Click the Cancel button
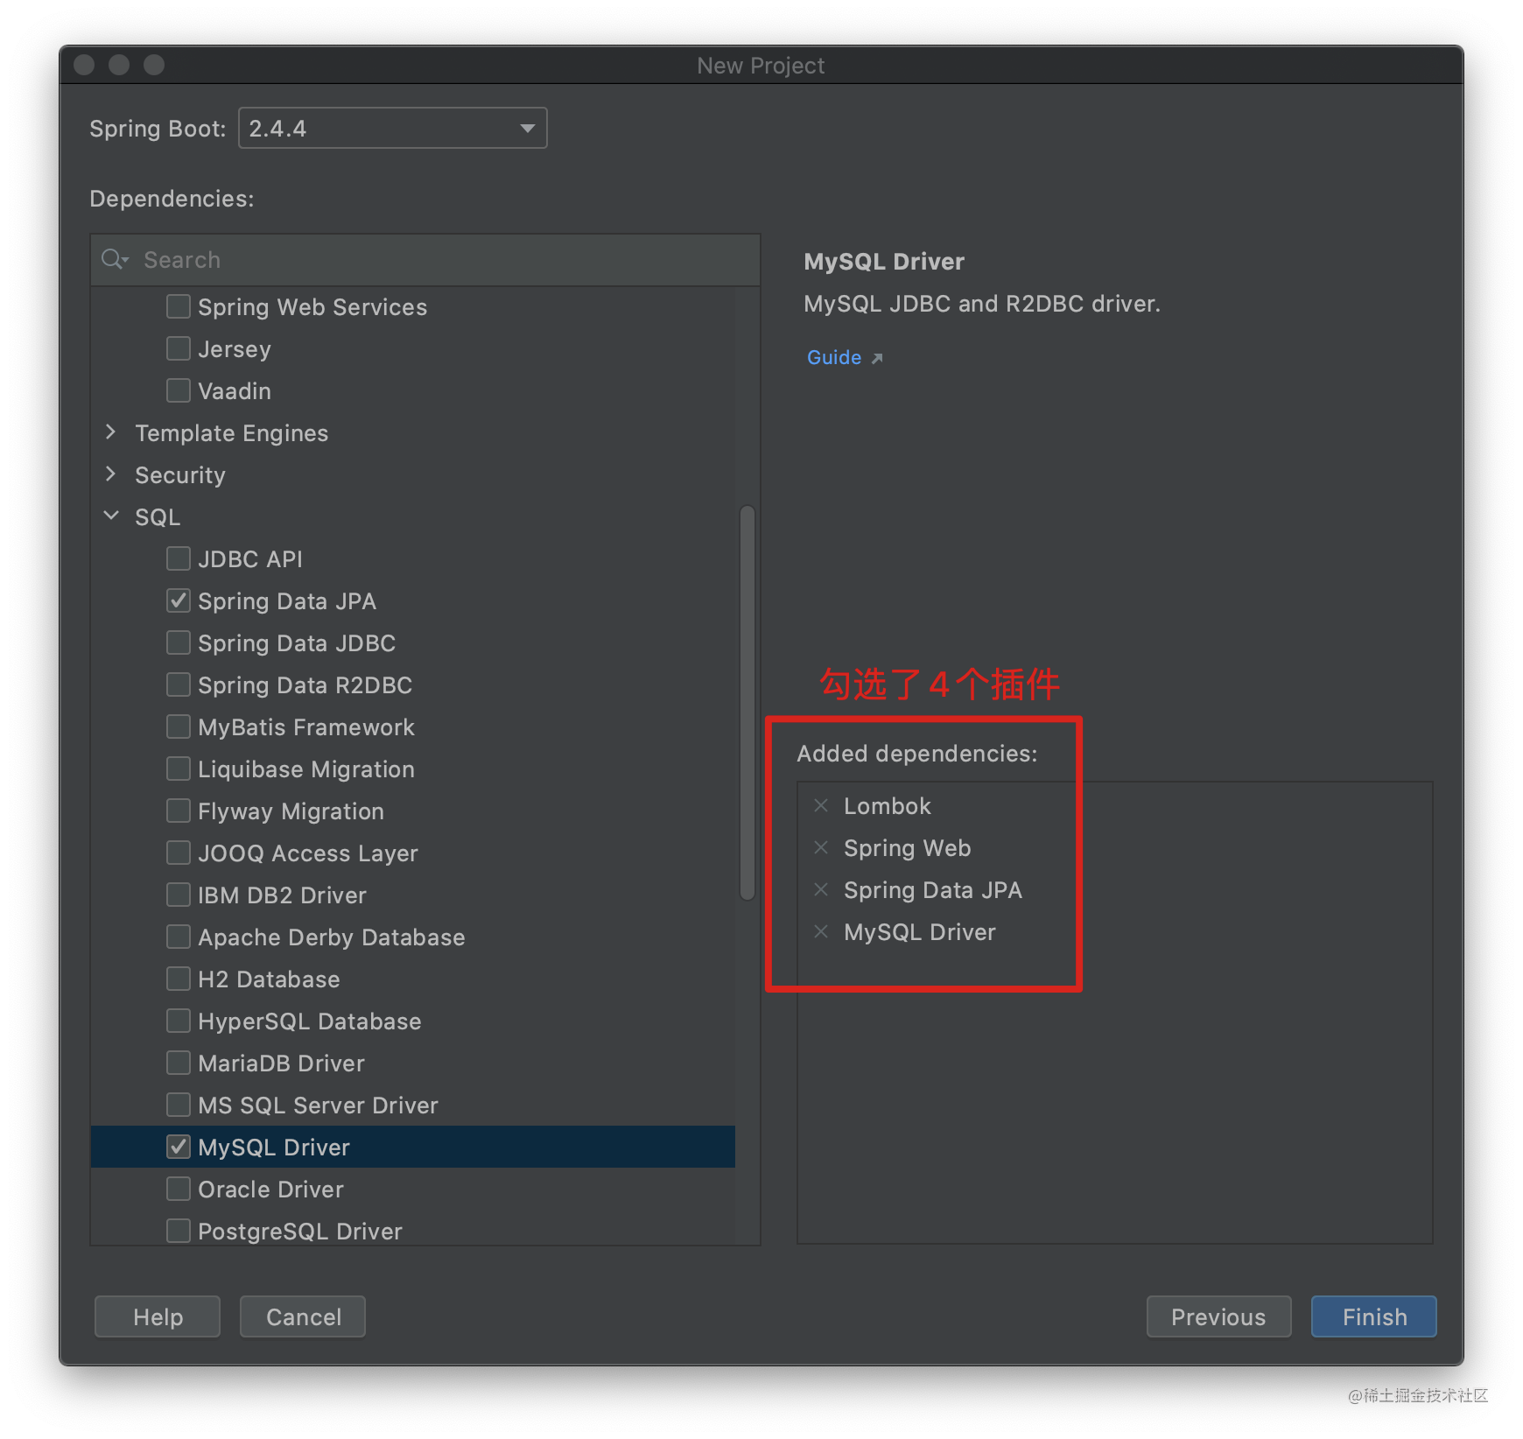The width and height of the screenshot is (1523, 1439). click(x=303, y=1316)
